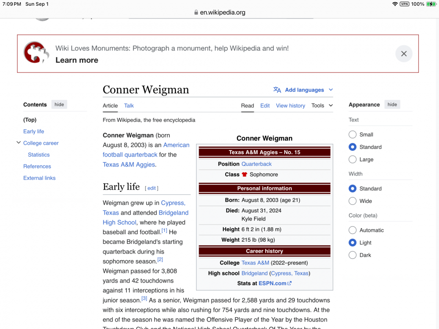Collapse the College career contents section
The image size is (439, 329).
18,143
